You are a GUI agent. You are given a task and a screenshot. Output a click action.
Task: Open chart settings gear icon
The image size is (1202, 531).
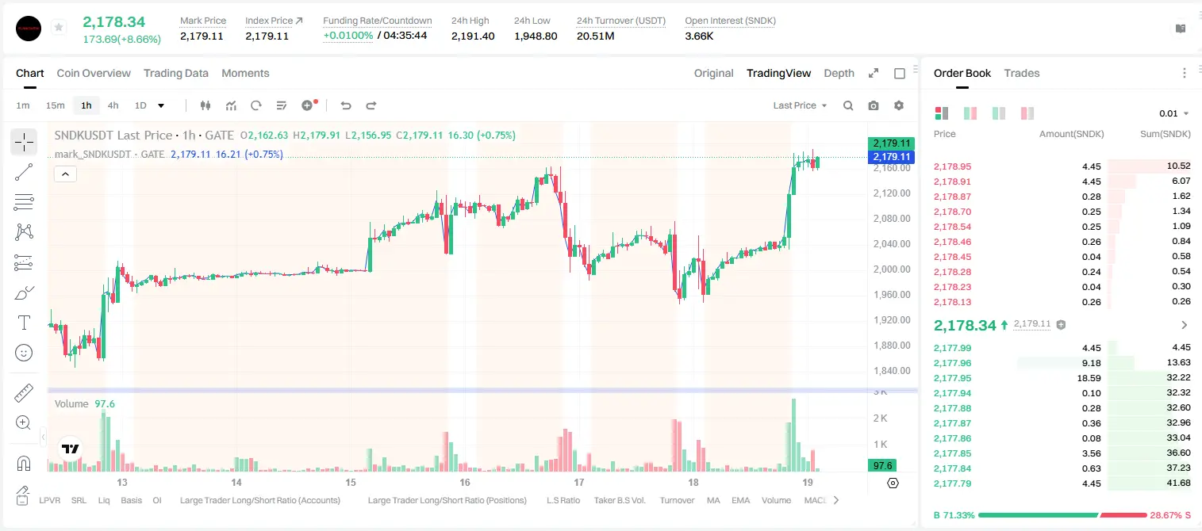click(x=899, y=105)
